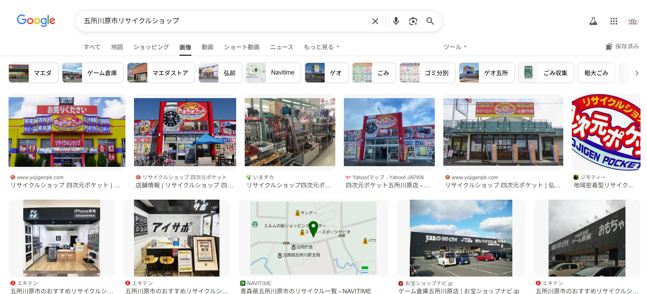Clear the search box with the X icon

pyautogui.click(x=375, y=21)
